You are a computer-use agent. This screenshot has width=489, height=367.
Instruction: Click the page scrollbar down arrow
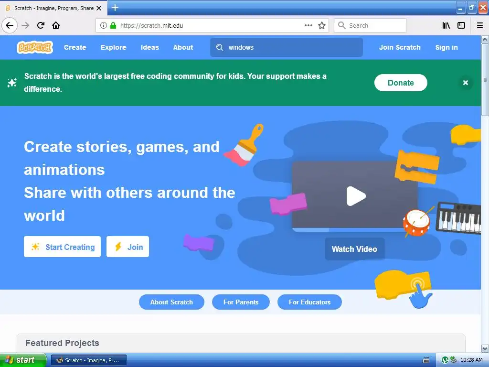(x=485, y=348)
